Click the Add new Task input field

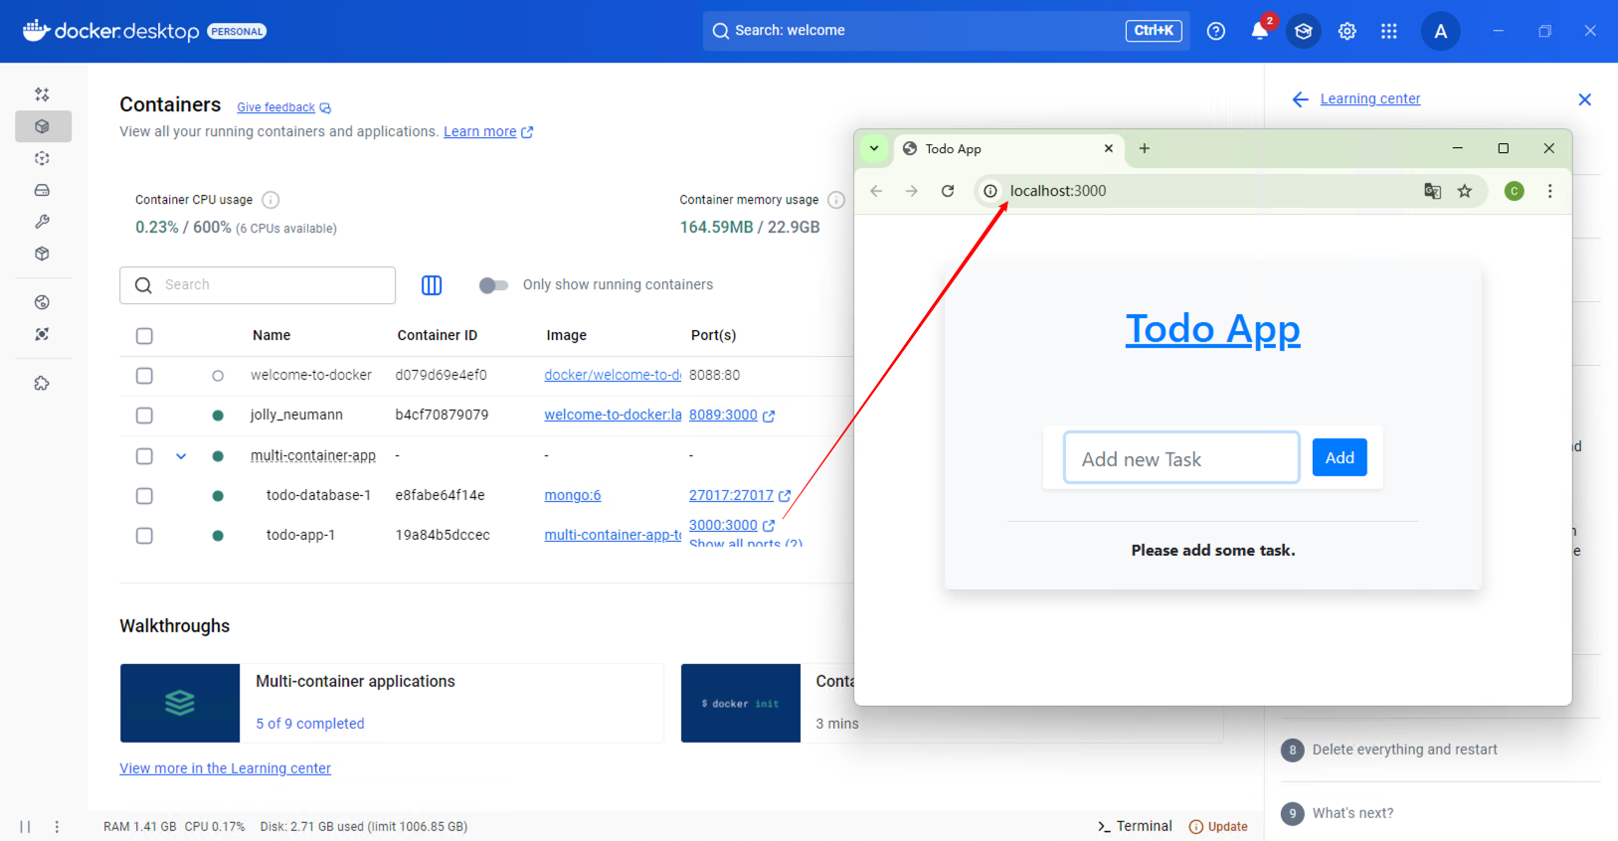coord(1181,457)
